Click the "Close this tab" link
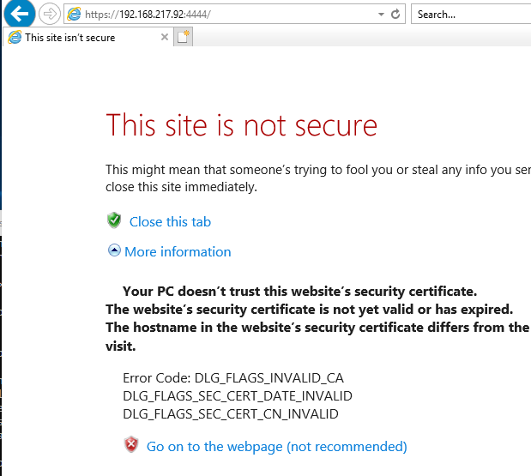Image resolution: width=531 pixels, height=476 pixels. point(170,221)
